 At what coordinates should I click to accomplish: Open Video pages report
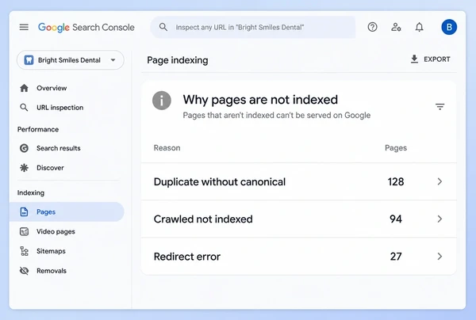(x=56, y=231)
